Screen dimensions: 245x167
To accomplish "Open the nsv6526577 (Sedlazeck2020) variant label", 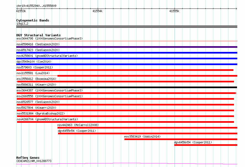I will coord(38,102).
